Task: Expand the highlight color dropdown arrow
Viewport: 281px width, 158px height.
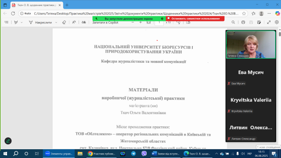Action: 22,22
